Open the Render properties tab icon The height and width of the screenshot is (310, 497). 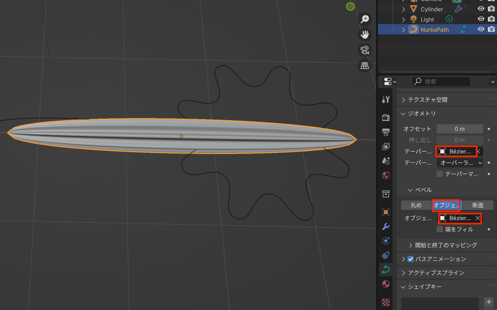point(386,117)
